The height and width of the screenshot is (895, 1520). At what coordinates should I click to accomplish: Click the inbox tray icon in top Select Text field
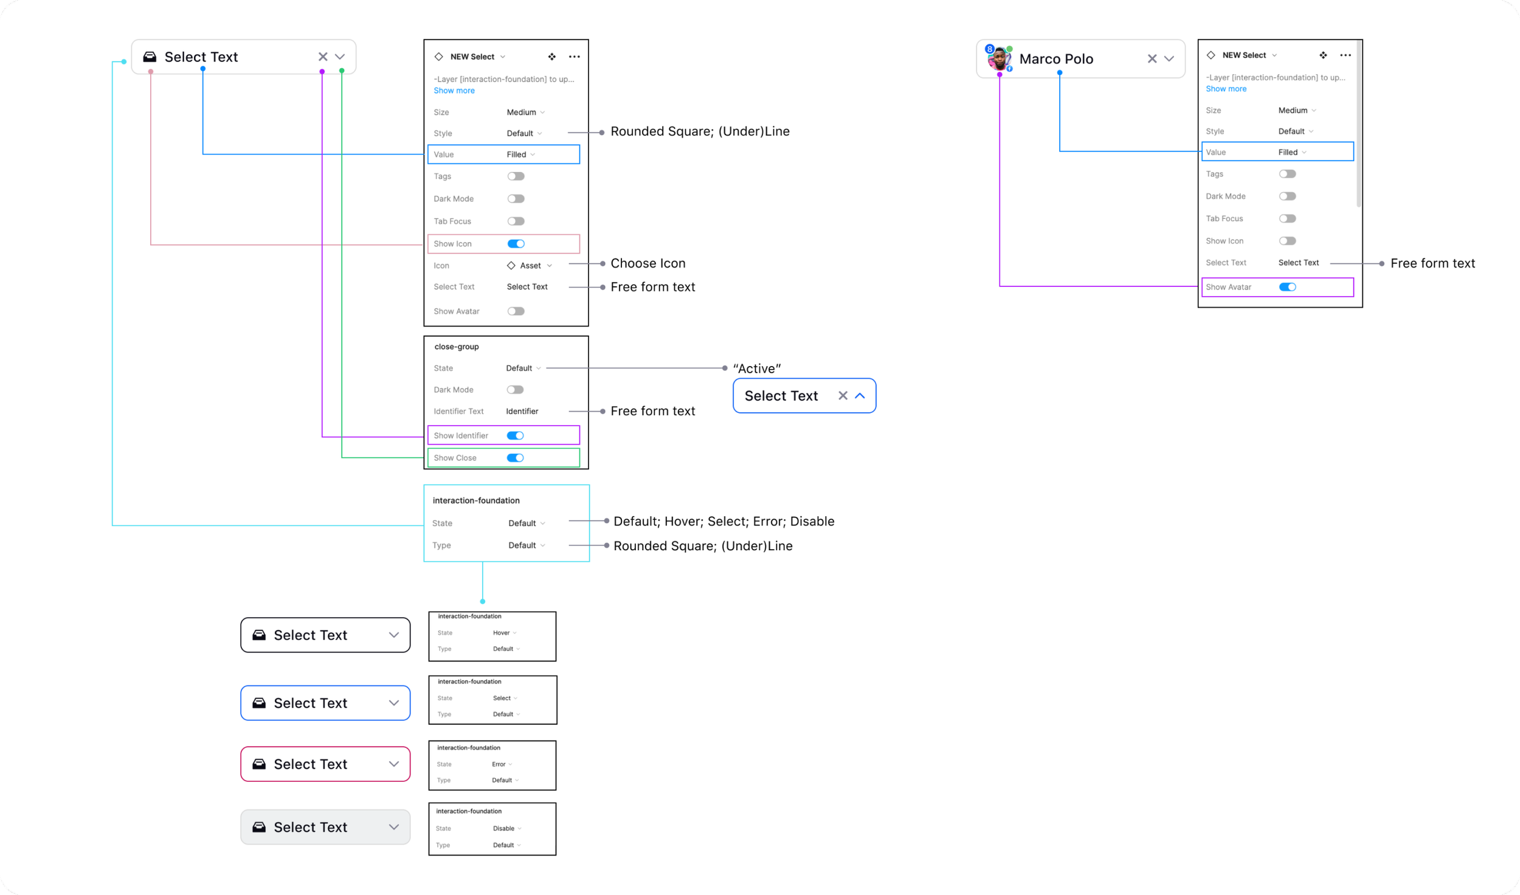coord(150,57)
